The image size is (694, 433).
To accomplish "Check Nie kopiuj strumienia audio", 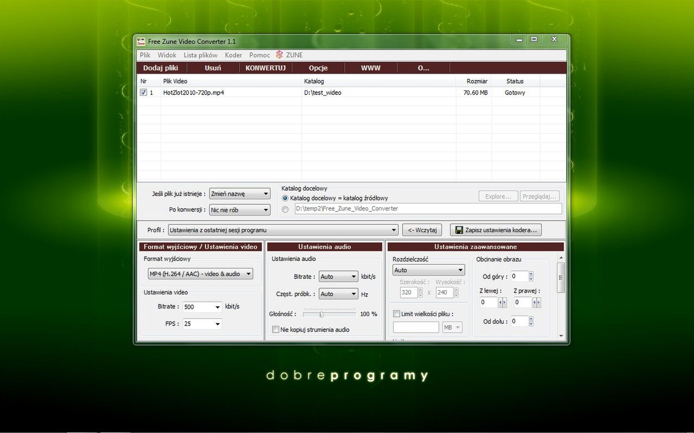I will [276, 330].
